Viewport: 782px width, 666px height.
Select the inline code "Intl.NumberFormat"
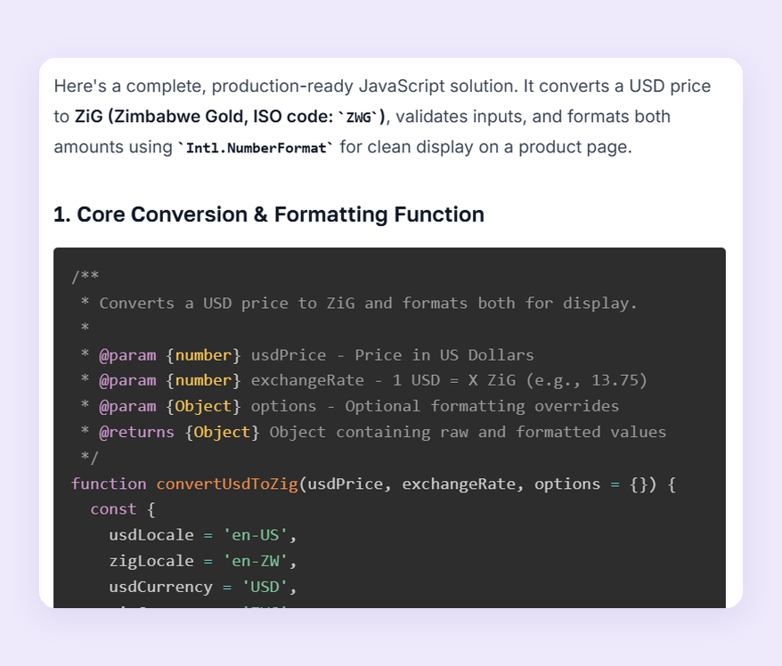(257, 148)
